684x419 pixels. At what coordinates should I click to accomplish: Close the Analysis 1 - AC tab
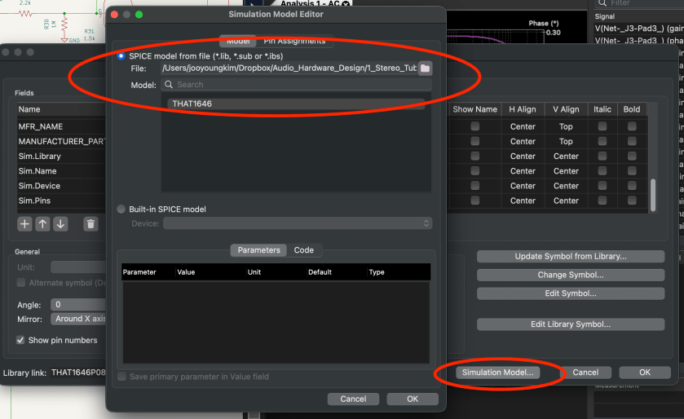[346, 5]
